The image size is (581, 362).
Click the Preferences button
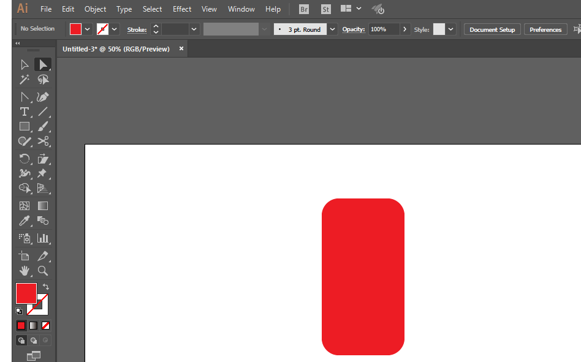tap(545, 29)
